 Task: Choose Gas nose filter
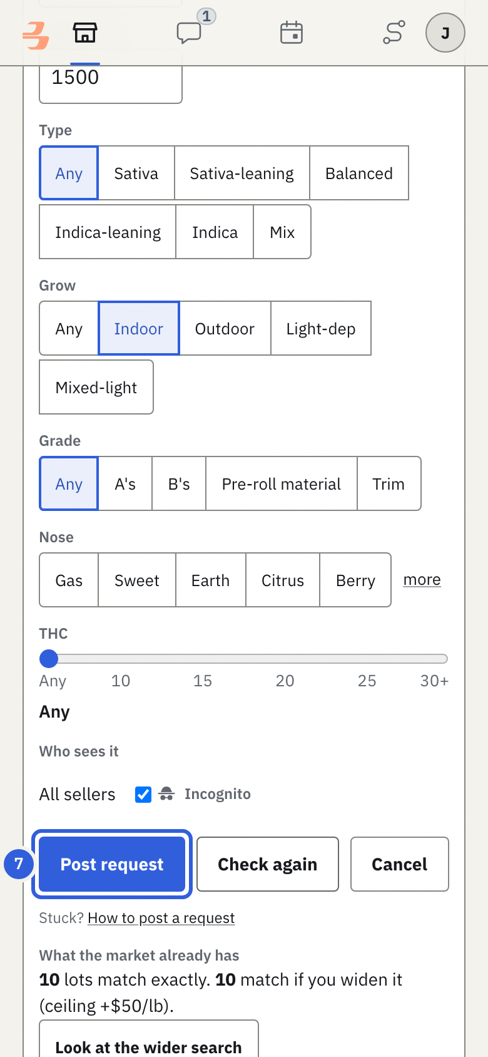[69, 580]
